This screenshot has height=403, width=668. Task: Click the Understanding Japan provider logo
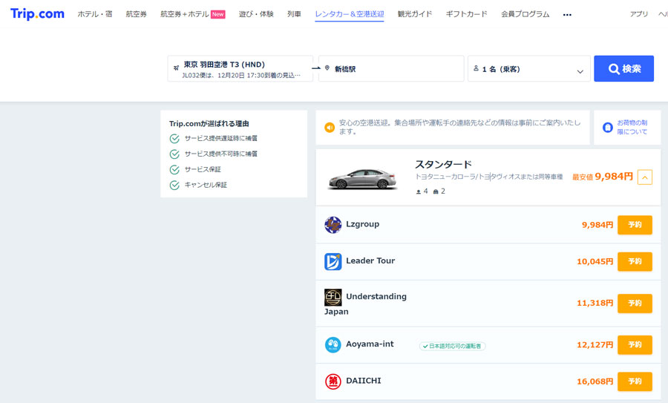[333, 298]
